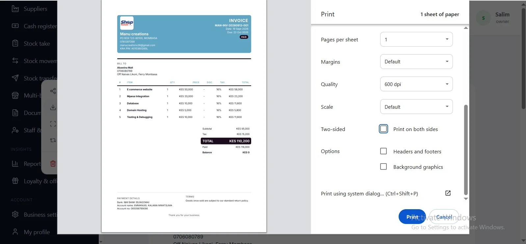Click the Suppliers sidebar icon
This screenshot has width=526, height=244.
pyautogui.click(x=15, y=9)
